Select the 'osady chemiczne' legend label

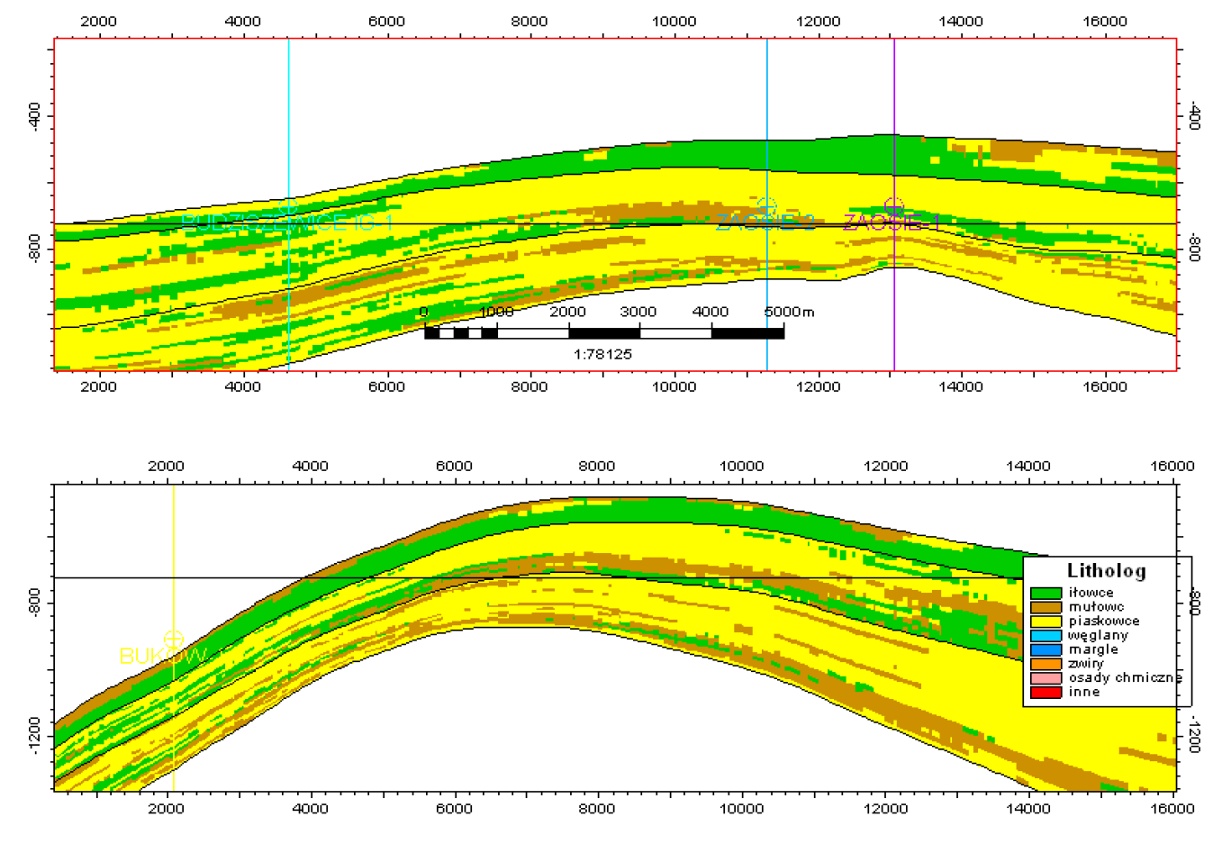pos(1126,678)
